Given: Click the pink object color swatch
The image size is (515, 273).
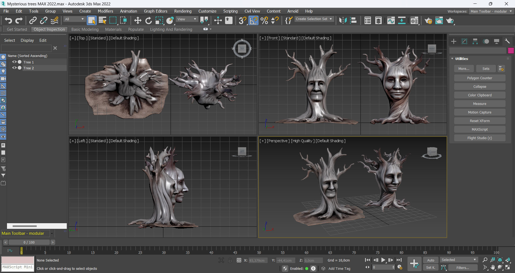Looking at the screenshot, I should (511, 51).
